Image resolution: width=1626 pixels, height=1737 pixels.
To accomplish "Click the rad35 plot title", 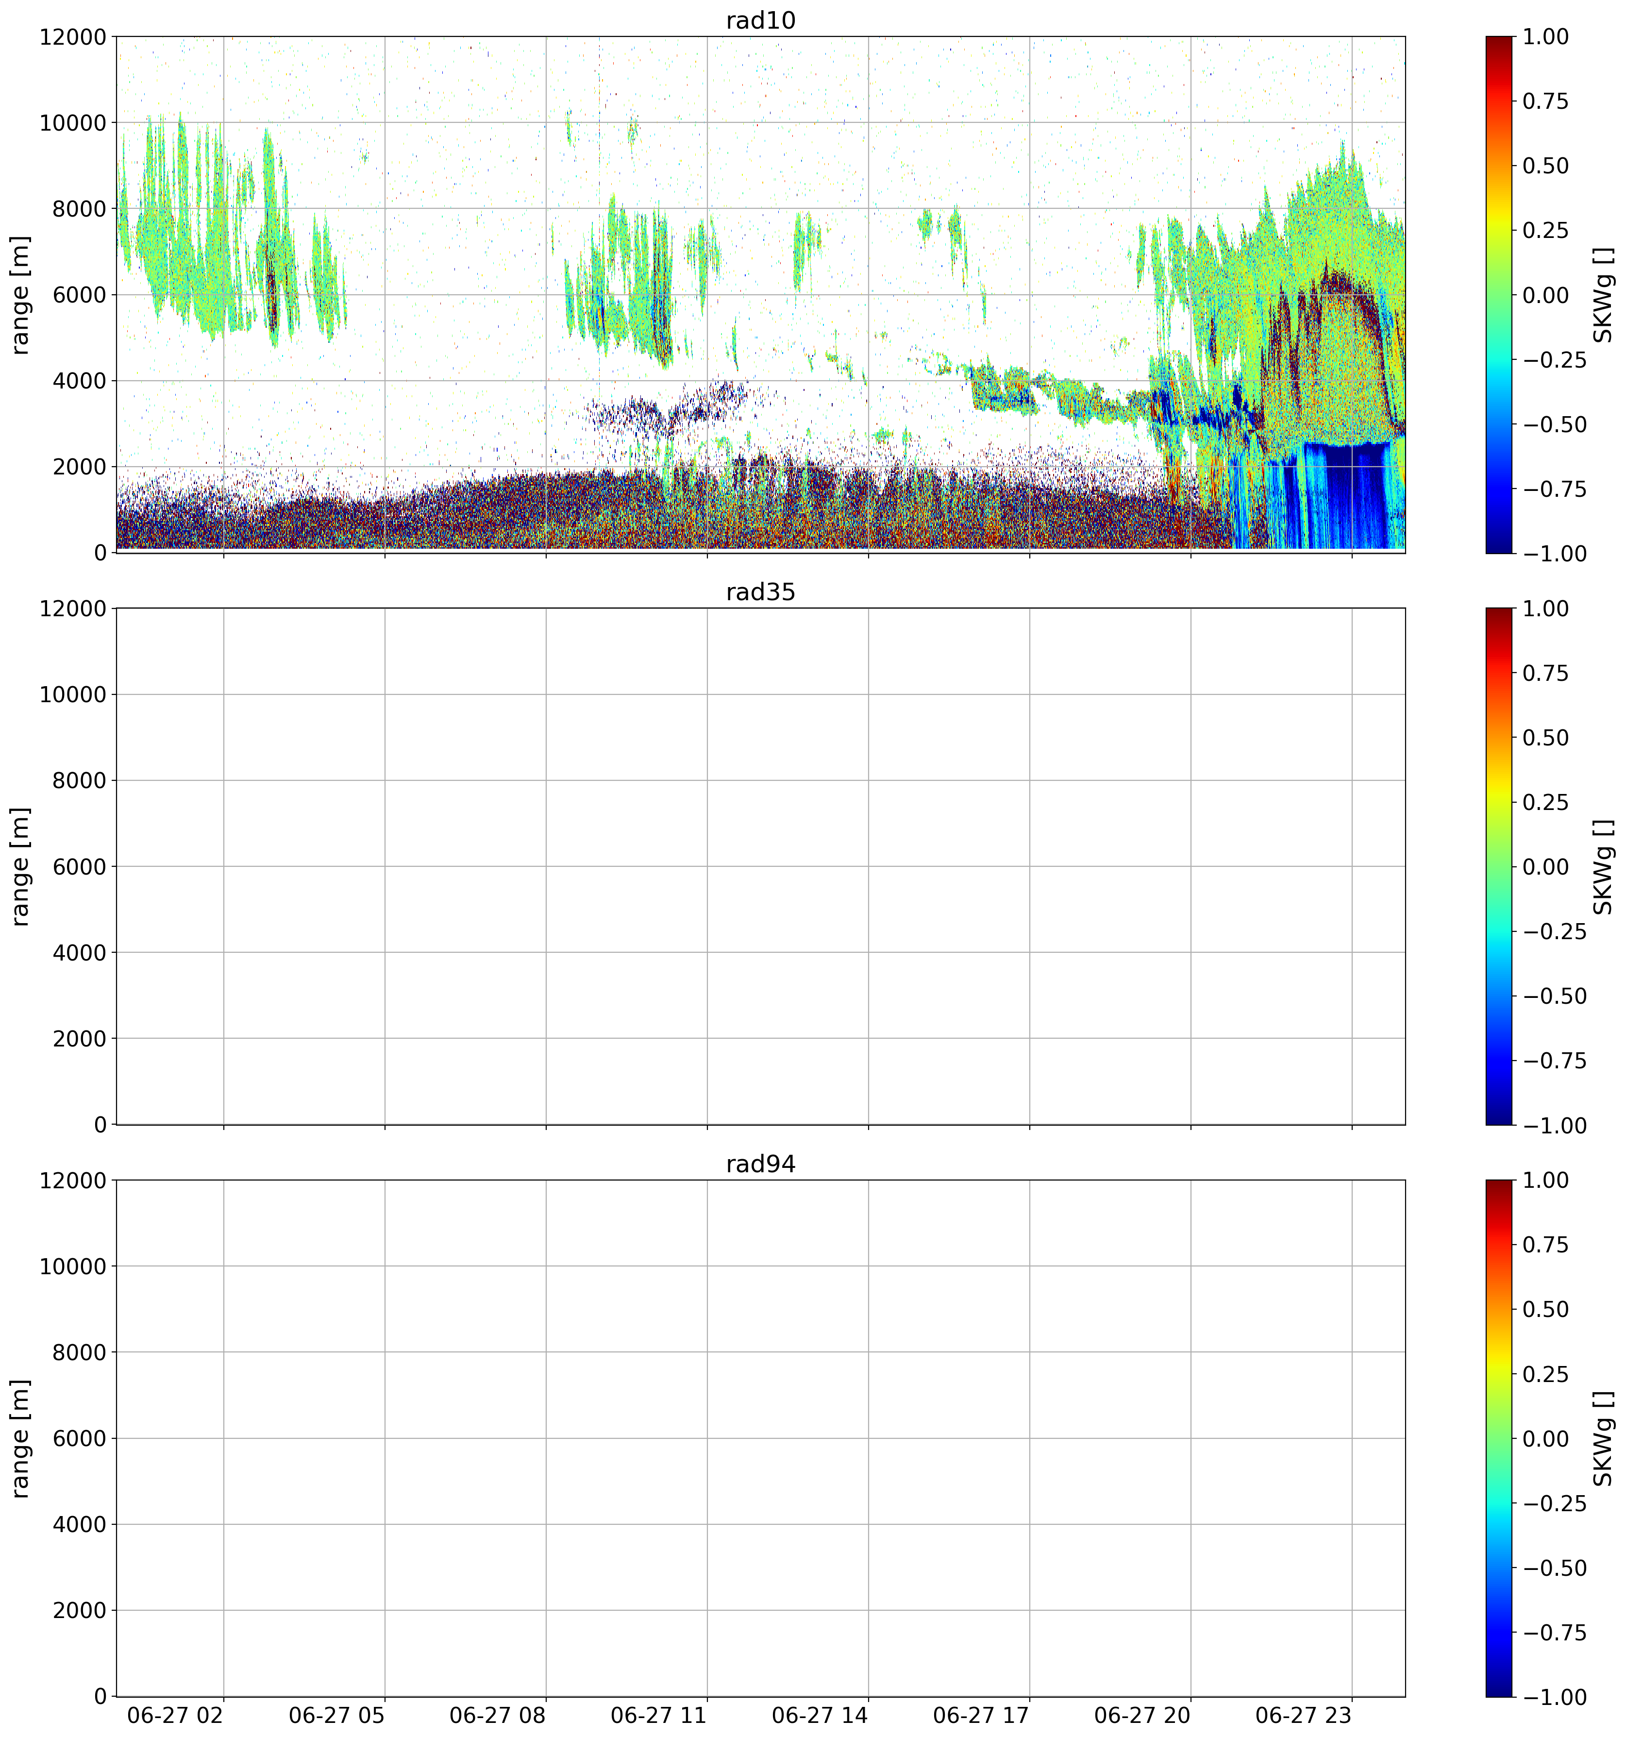I will click(x=760, y=592).
